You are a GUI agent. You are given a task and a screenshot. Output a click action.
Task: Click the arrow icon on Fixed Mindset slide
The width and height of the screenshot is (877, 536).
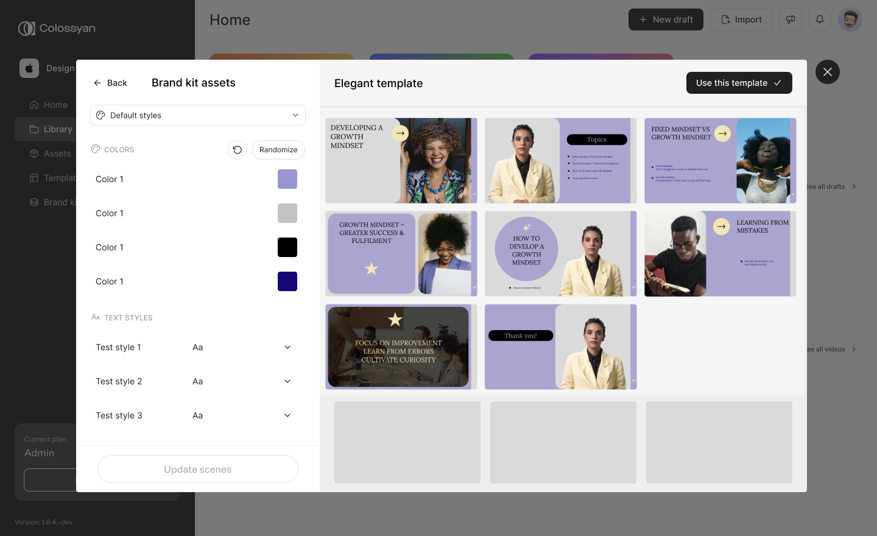coord(723,133)
